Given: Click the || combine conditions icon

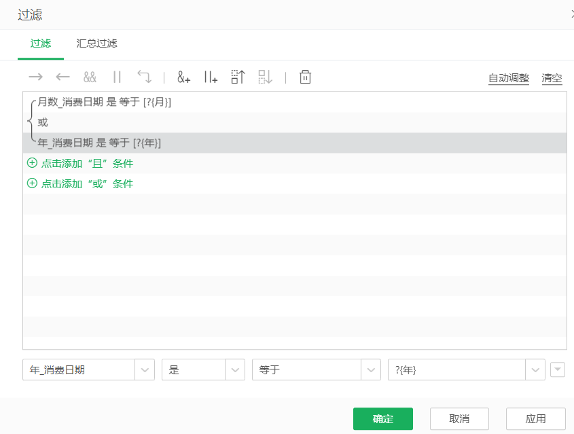Looking at the screenshot, I should pyautogui.click(x=117, y=77).
